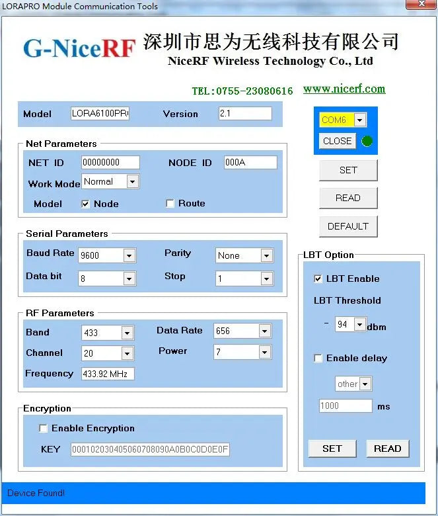Close the LORAPRO tool window
Screen dimensions: 438x516
pos(421,4)
